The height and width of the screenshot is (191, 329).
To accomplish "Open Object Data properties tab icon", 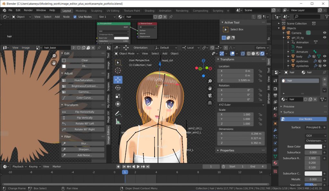I will pyautogui.click(x=275, y=156).
